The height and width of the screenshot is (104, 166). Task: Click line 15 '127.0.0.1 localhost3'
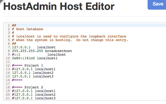click(33, 76)
